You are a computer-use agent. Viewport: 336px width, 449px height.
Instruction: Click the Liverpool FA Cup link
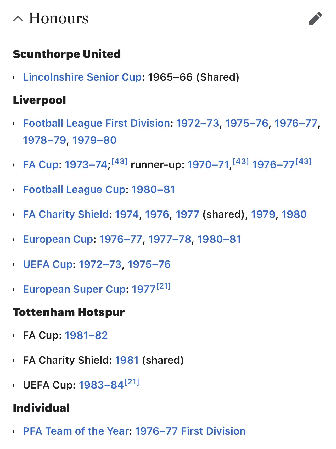[41, 165]
